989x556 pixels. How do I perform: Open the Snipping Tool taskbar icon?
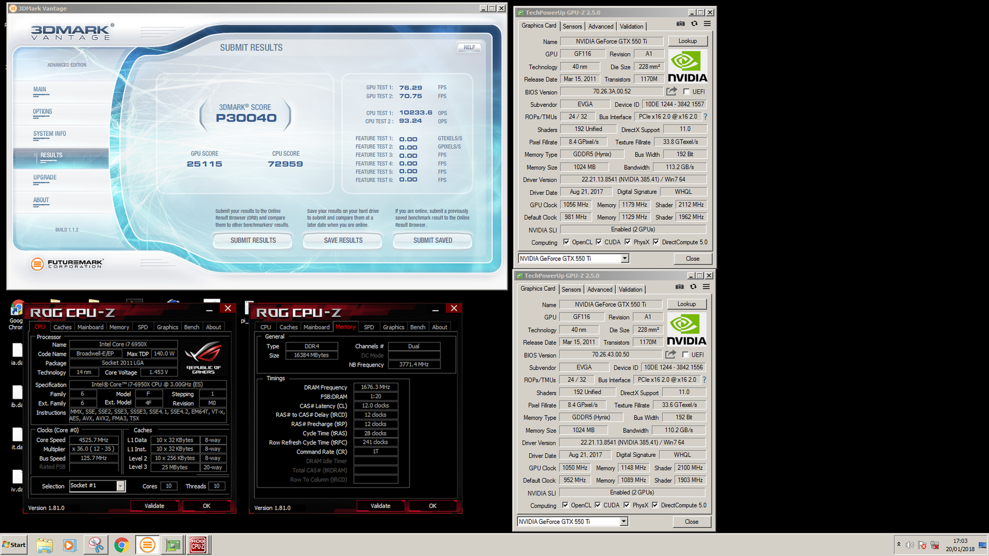[x=96, y=545]
